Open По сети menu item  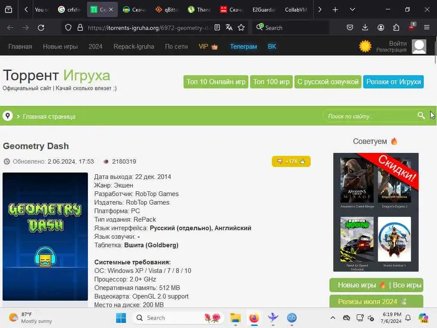(x=176, y=46)
